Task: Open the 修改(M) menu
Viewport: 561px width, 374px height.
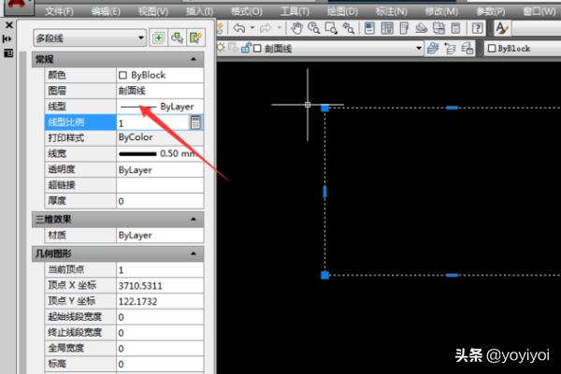Action: click(441, 11)
